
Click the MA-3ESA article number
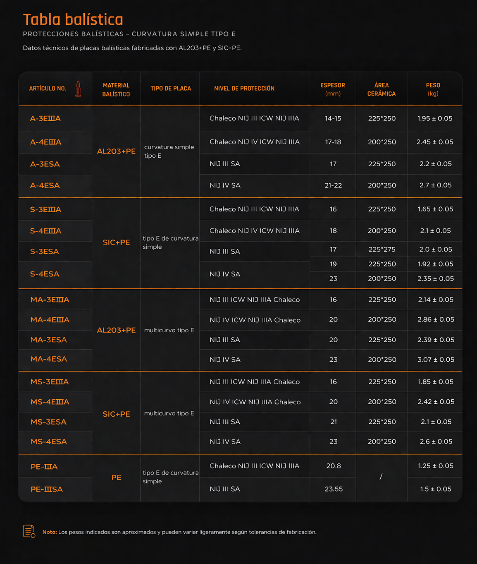[49, 340]
